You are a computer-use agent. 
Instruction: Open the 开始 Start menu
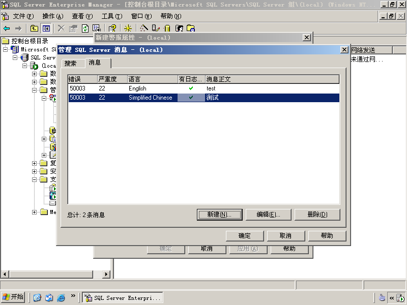(13, 297)
